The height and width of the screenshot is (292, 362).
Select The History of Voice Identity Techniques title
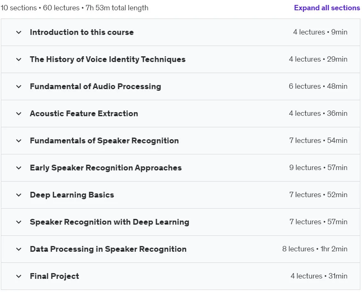point(108,59)
